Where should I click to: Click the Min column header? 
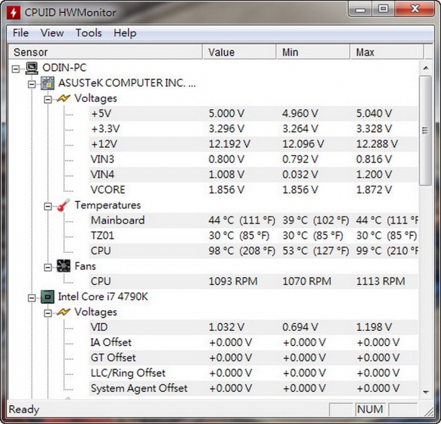314,51
